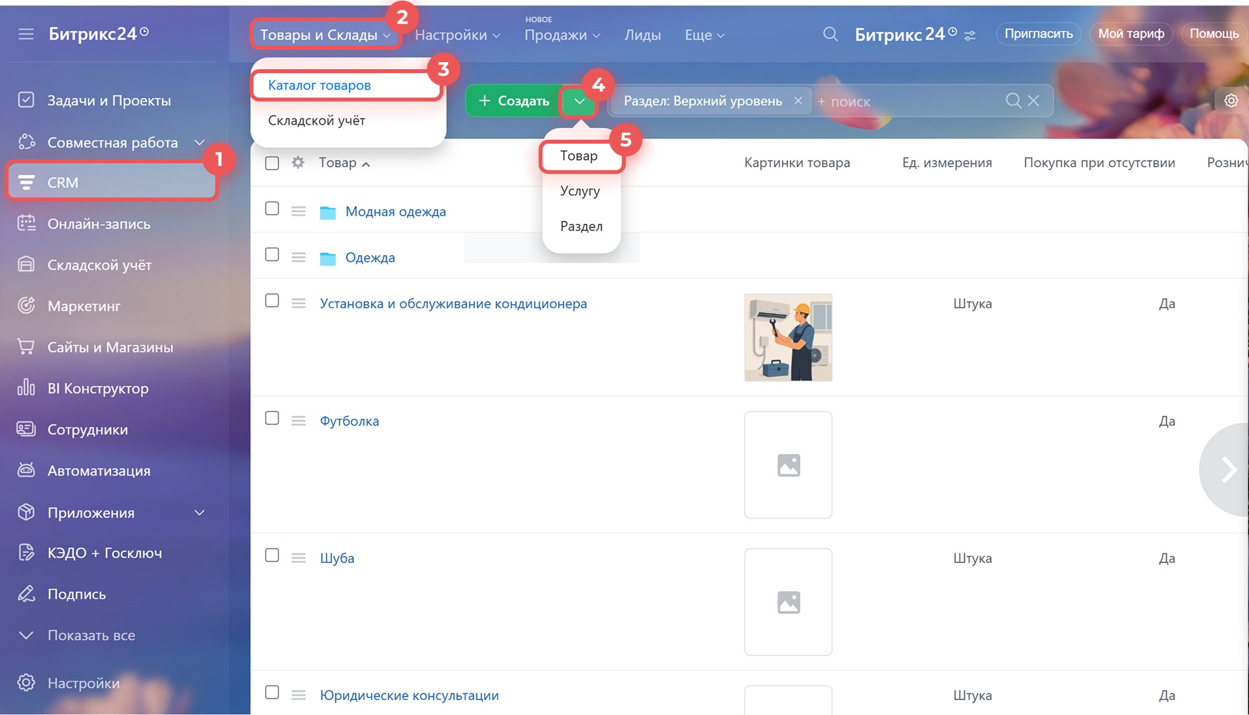Click the air conditioner product thumbnail

tap(788, 337)
